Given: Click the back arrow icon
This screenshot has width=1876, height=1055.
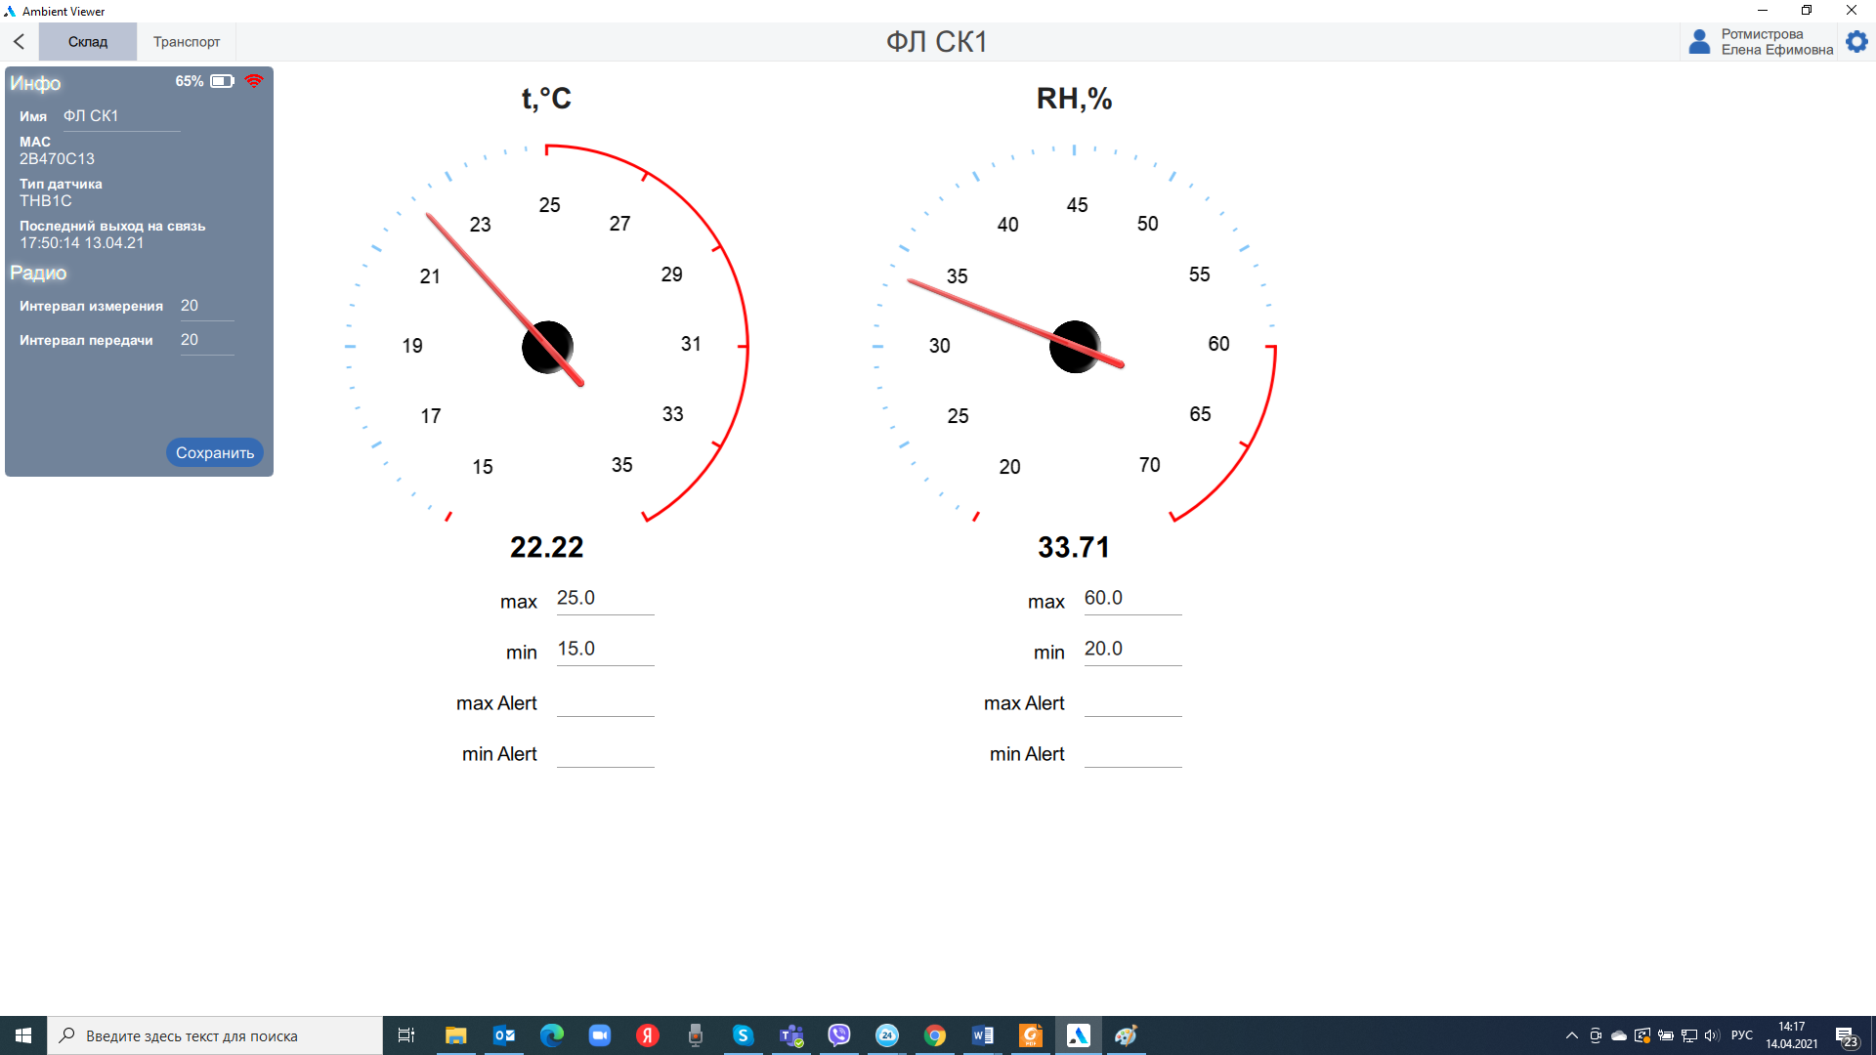Looking at the screenshot, I should click(20, 41).
